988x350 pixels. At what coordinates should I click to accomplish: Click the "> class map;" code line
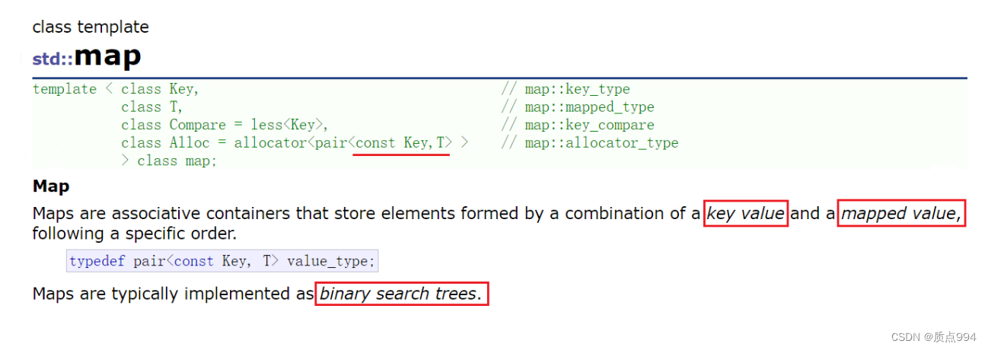click(169, 161)
